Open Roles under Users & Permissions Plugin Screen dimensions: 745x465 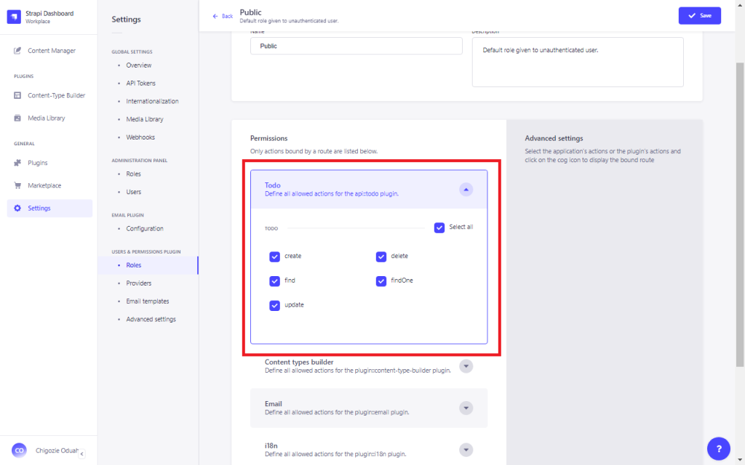[x=133, y=264]
